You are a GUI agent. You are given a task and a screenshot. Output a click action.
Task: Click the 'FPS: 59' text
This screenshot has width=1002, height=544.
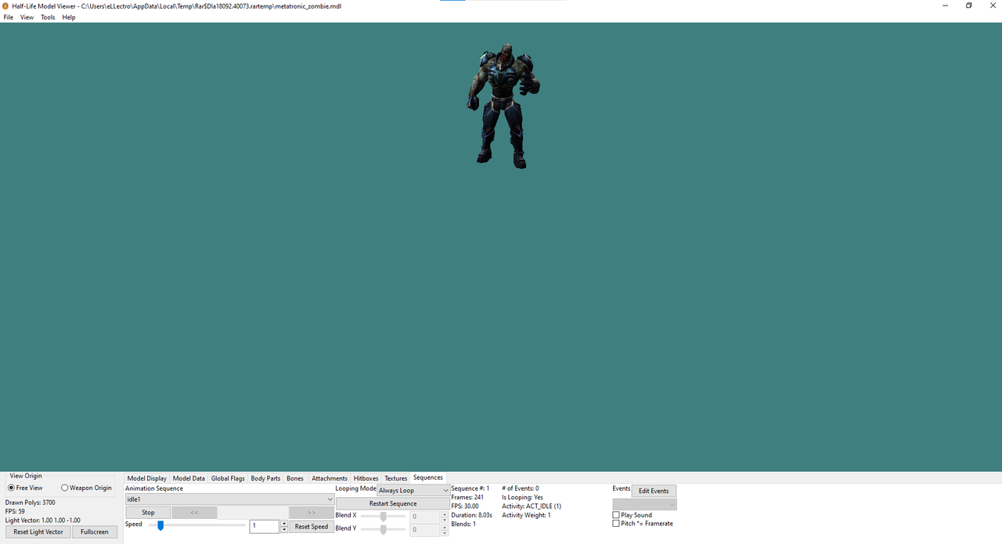coord(15,511)
